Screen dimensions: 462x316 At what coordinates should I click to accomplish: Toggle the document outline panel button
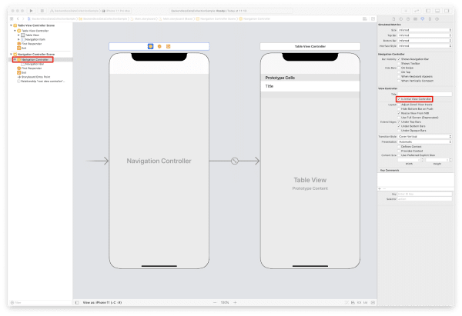click(77, 302)
